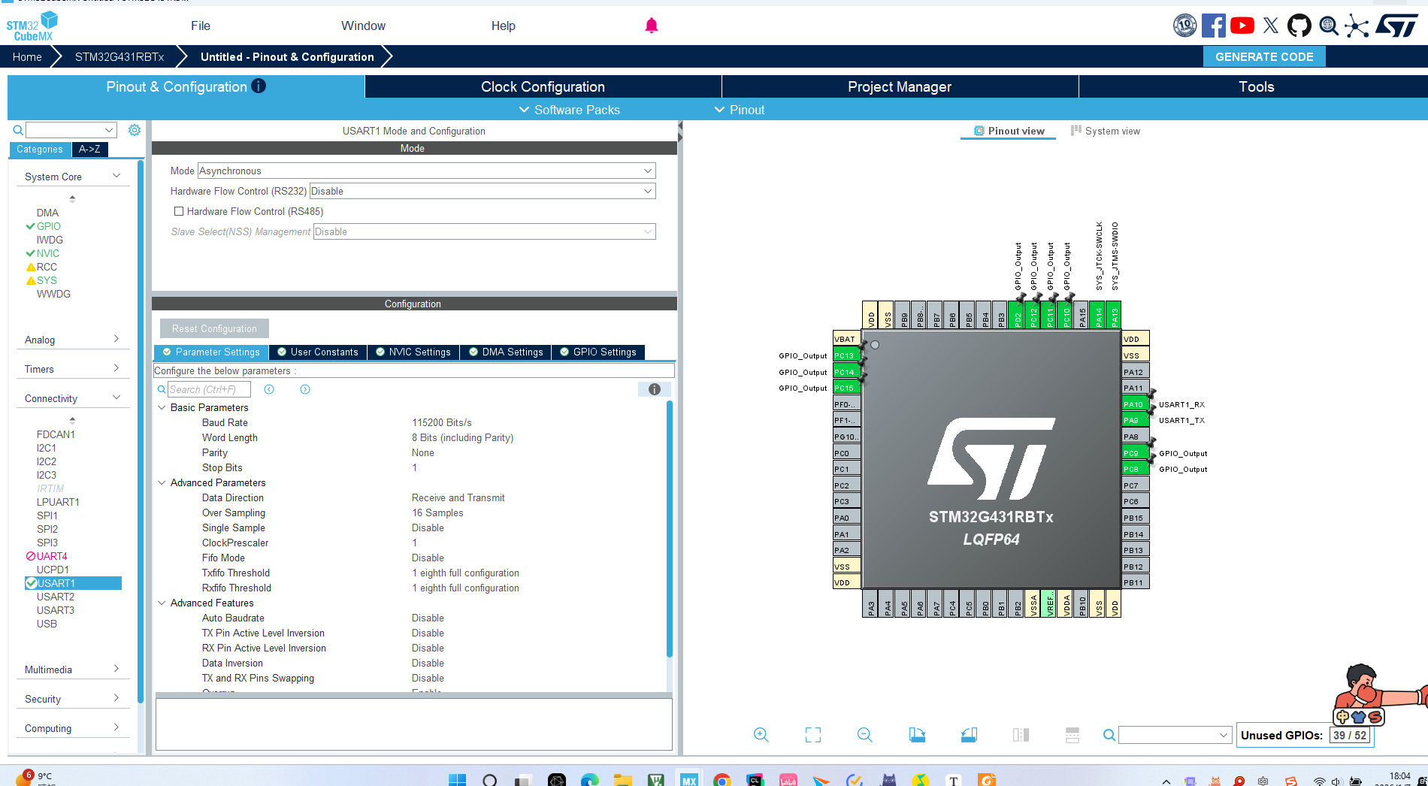Image resolution: width=1428 pixels, height=786 pixels.
Task: Click the parameter list vertical scrollbar
Action: click(669, 530)
